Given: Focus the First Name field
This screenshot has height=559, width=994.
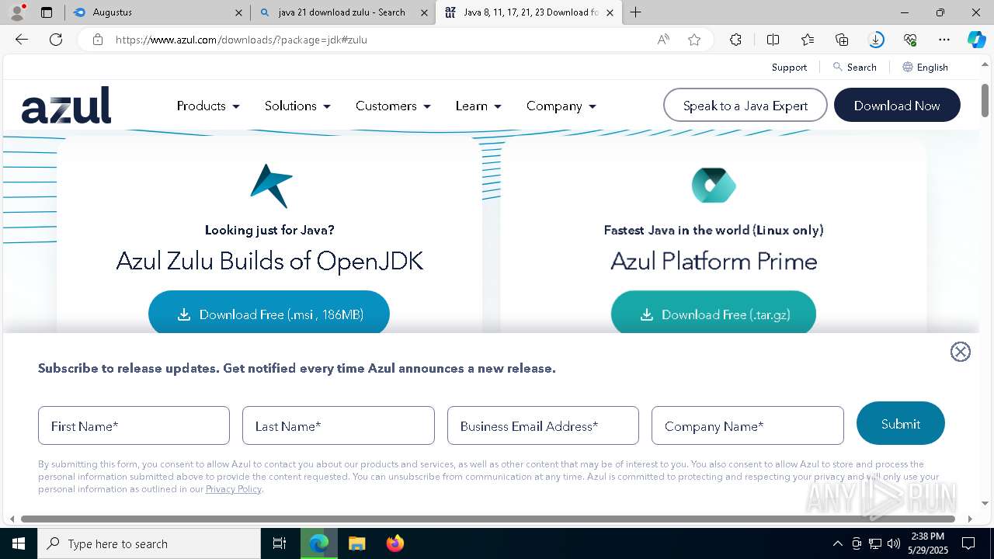Looking at the screenshot, I should coord(134,425).
